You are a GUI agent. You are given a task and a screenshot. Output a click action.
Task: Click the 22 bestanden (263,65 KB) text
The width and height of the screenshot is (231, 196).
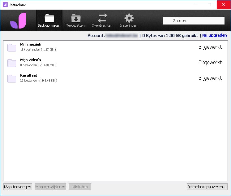[x=39, y=81]
